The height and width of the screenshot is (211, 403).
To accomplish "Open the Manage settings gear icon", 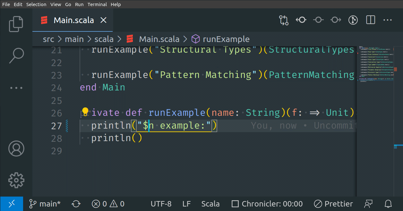I will click(16, 180).
